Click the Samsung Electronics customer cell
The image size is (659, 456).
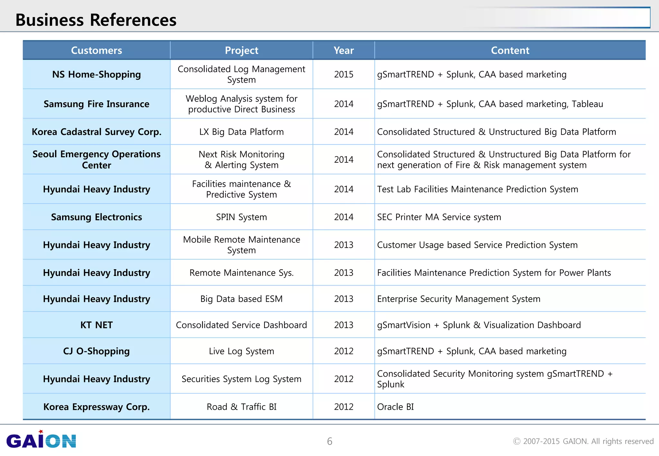(x=96, y=217)
